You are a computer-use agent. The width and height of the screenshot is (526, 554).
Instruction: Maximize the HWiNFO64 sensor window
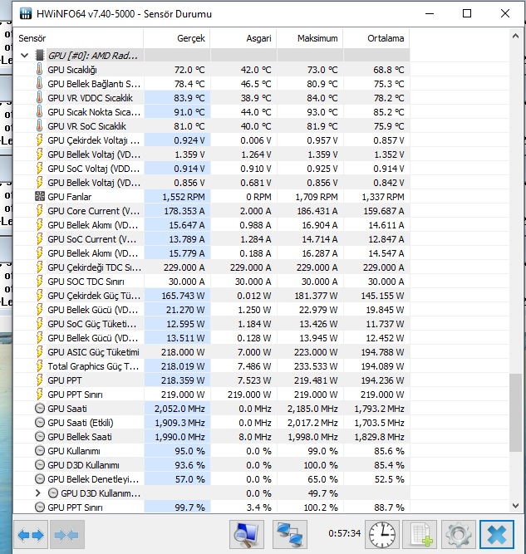pos(467,14)
